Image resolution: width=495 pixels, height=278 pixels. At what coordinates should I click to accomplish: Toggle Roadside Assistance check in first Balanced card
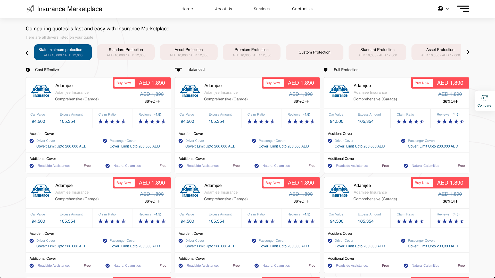(x=181, y=166)
